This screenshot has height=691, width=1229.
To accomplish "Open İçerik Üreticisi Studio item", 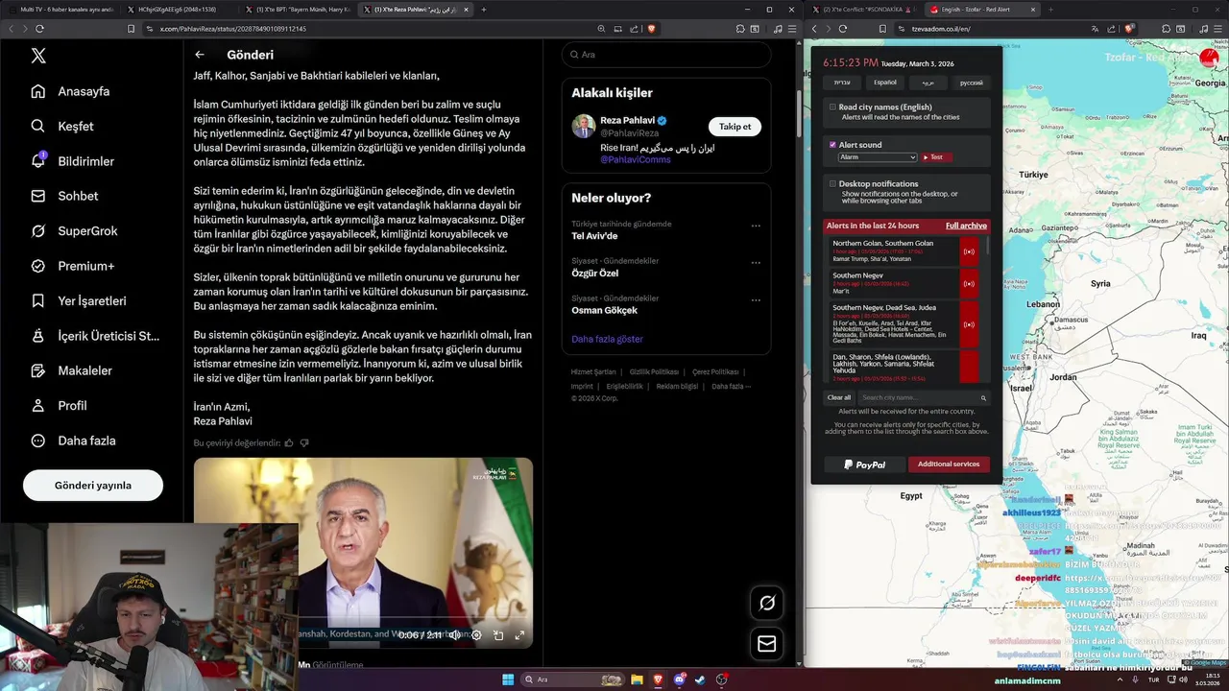I will 96,336.
